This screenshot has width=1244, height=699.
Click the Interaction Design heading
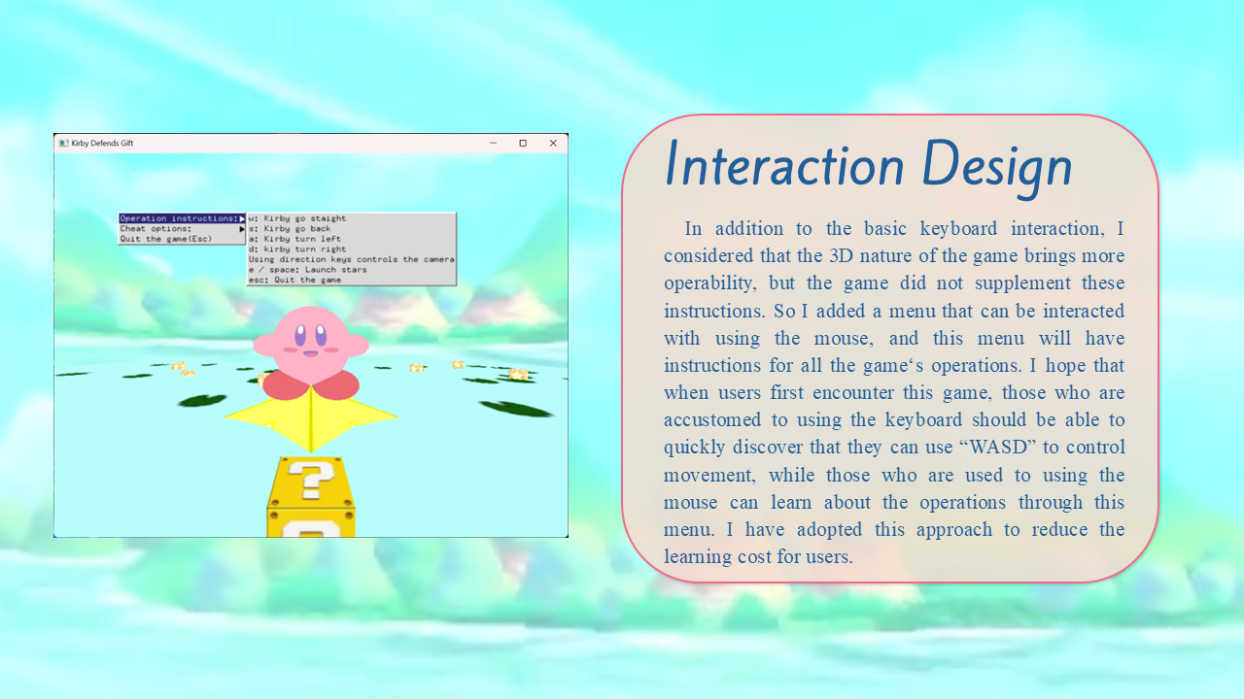[x=868, y=164]
